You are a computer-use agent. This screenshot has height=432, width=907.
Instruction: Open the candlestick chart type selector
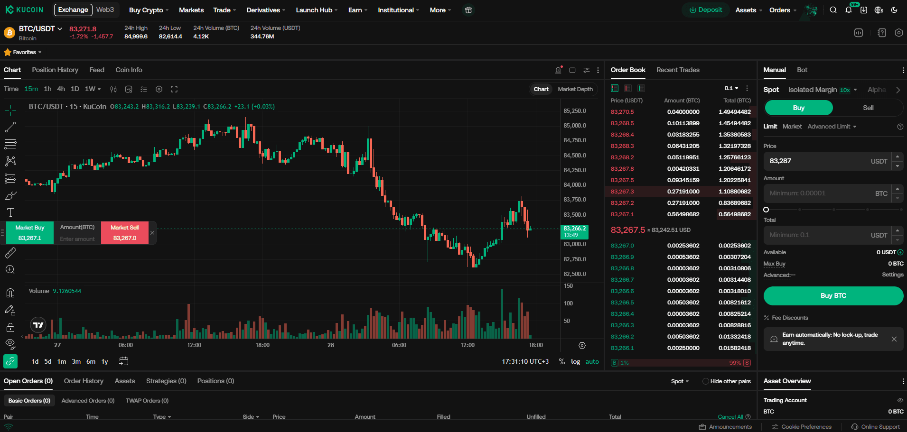(113, 89)
